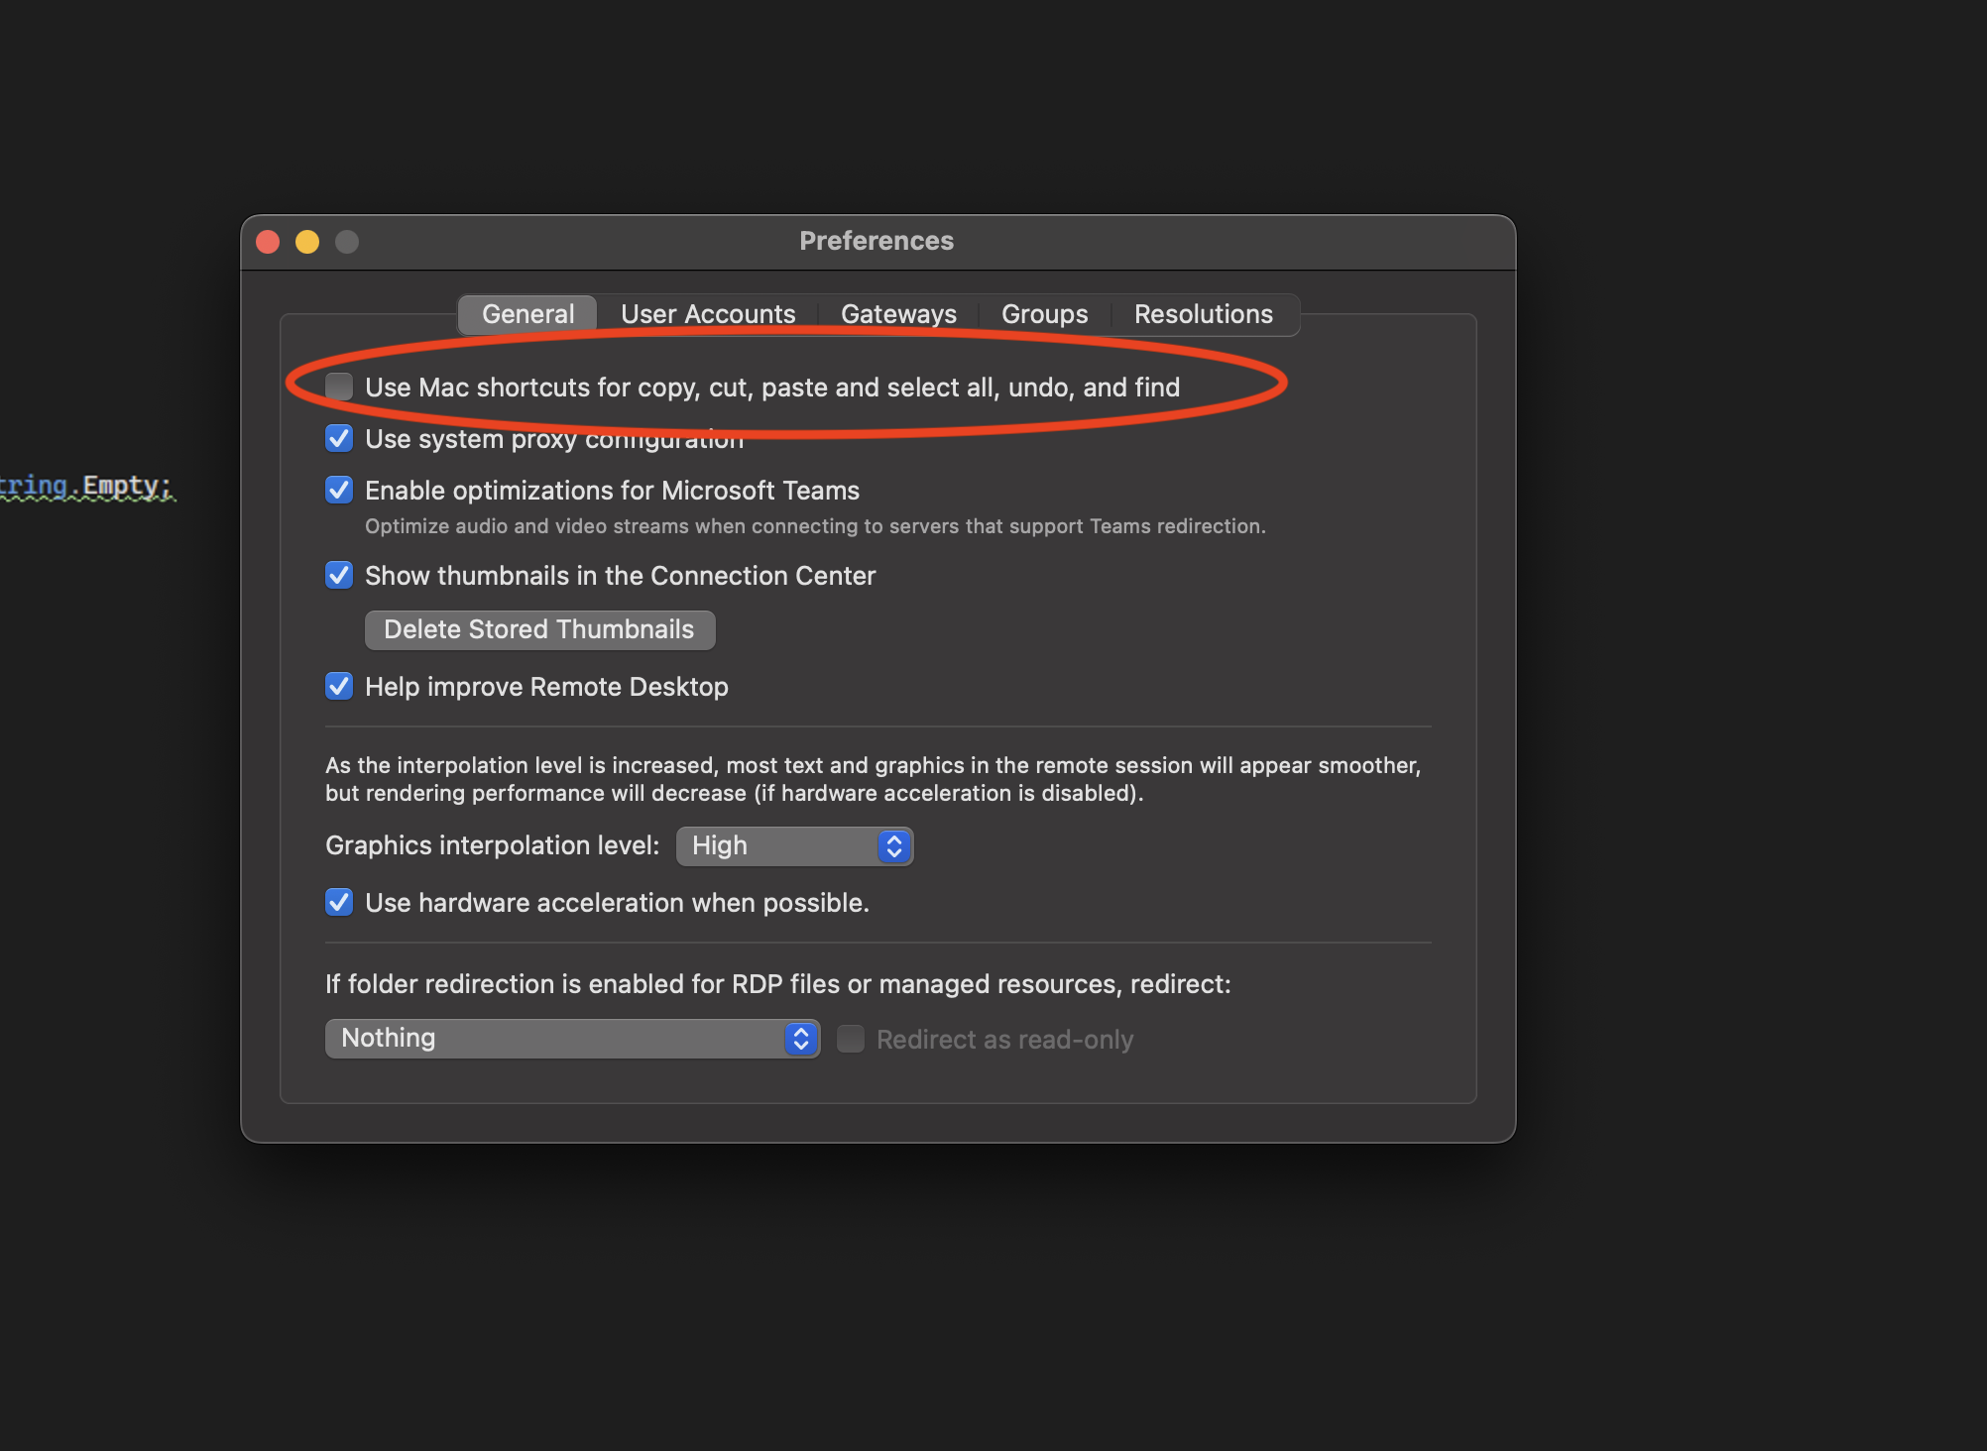Disable thumbnails in the Connection Center
Viewport: 1987px width, 1451px height.
(x=339, y=575)
